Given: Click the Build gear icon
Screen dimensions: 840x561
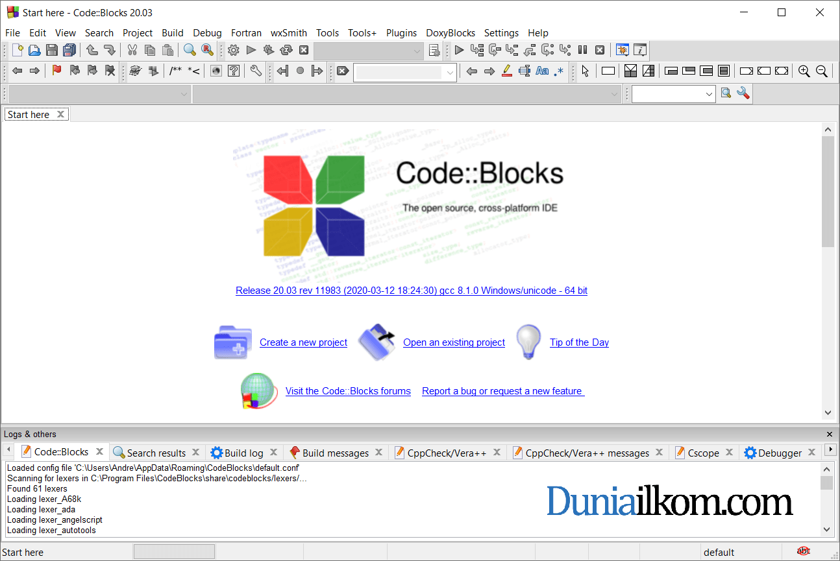Looking at the screenshot, I should [x=234, y=50].
